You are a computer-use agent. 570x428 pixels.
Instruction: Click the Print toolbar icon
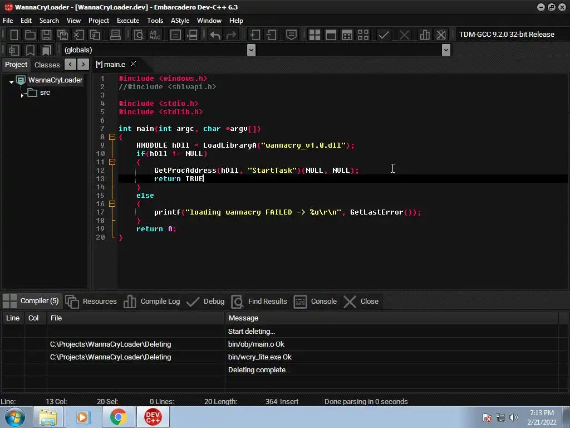(115, 35)
